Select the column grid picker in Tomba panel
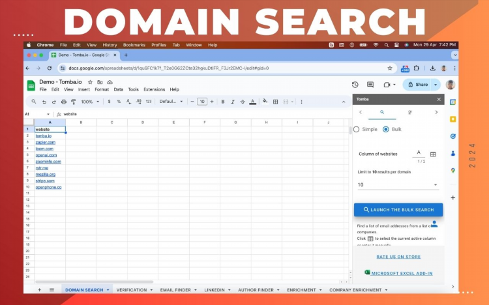 433,154
